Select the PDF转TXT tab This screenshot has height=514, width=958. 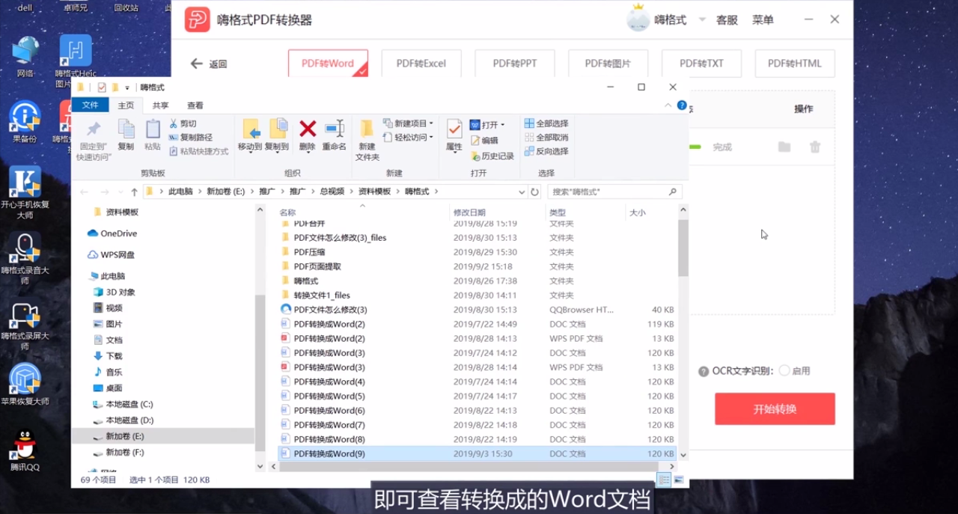[701, 64]
